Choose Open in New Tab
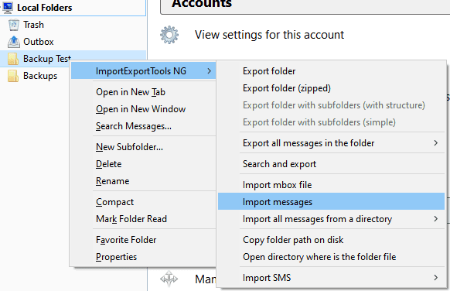 144,92
